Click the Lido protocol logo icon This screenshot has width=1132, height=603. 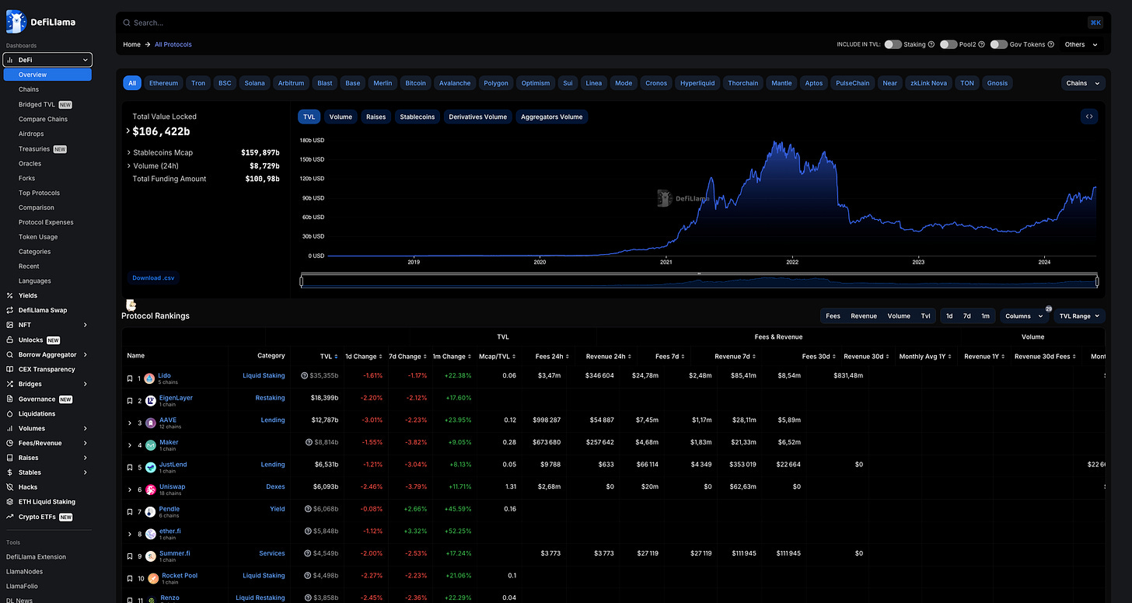(x=149, y=378)
